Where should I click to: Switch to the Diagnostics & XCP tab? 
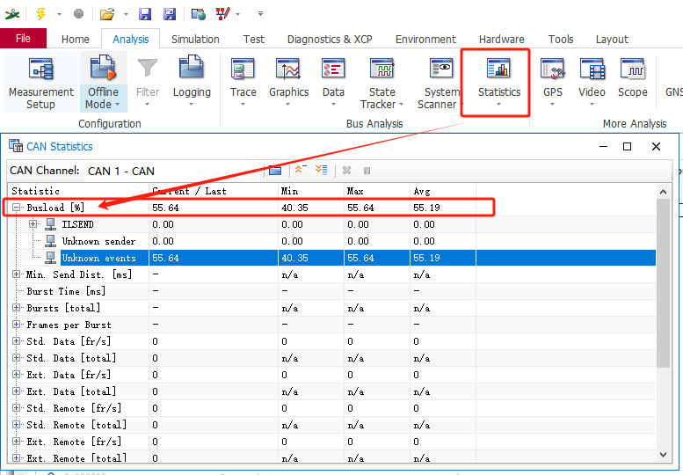330,40
